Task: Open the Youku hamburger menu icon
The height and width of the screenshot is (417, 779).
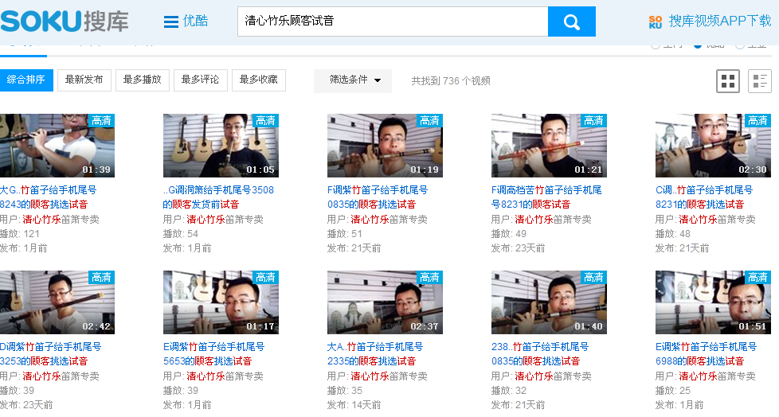Action: click(171, 21)
